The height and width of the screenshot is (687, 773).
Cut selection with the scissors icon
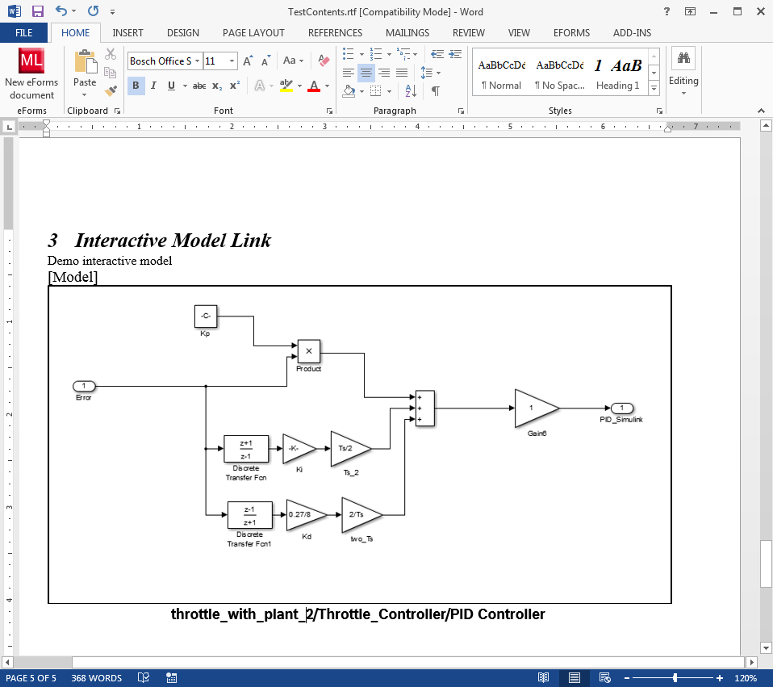point(111,55)
